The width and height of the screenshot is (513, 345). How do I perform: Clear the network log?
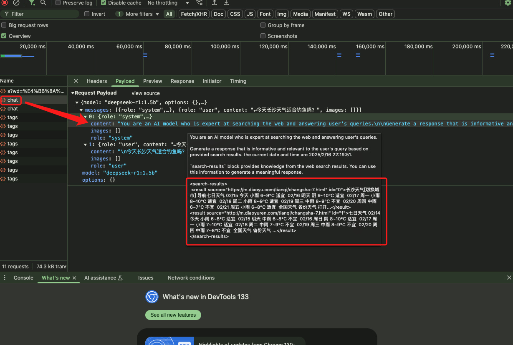[16, 2]
